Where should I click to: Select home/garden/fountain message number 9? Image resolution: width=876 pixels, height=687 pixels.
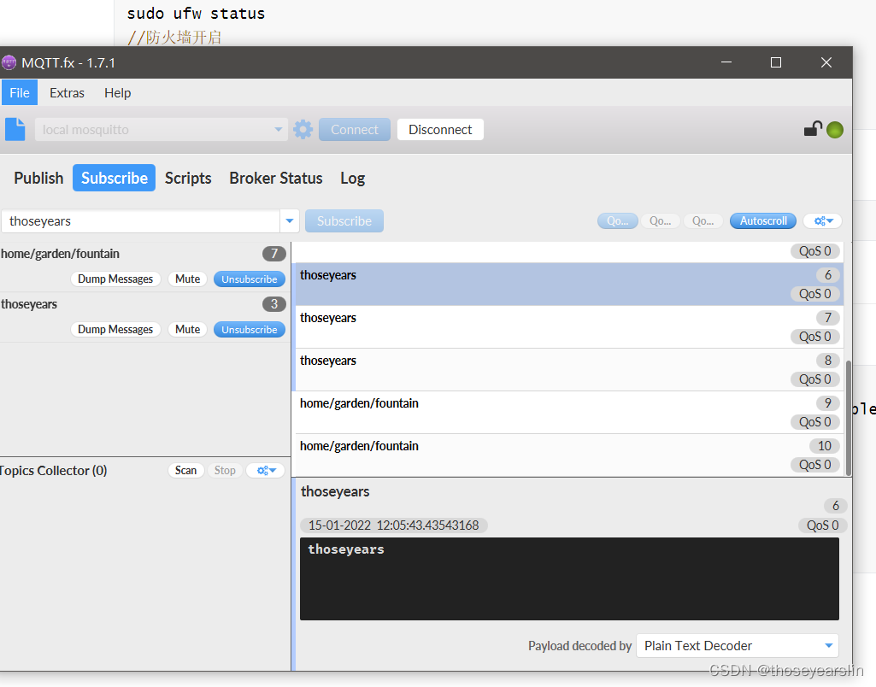click(568, 413)
